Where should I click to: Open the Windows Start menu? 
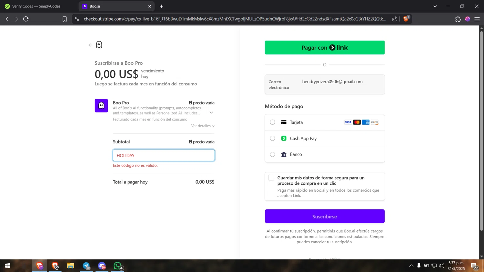point(8,266)
